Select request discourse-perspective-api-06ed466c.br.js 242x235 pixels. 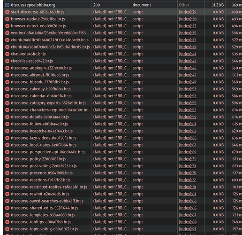point(48,152)
